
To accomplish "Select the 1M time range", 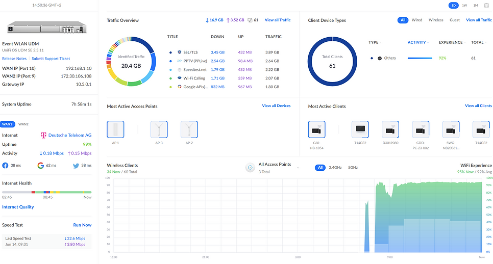I will (x=476, y=5).
